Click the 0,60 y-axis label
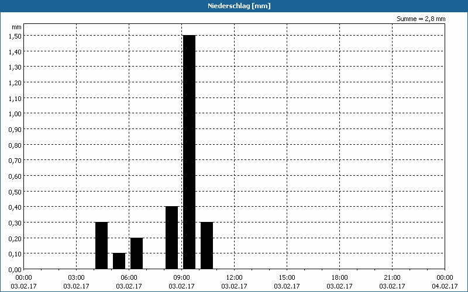 point(15,176)
